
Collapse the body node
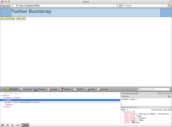click(4, 100)
